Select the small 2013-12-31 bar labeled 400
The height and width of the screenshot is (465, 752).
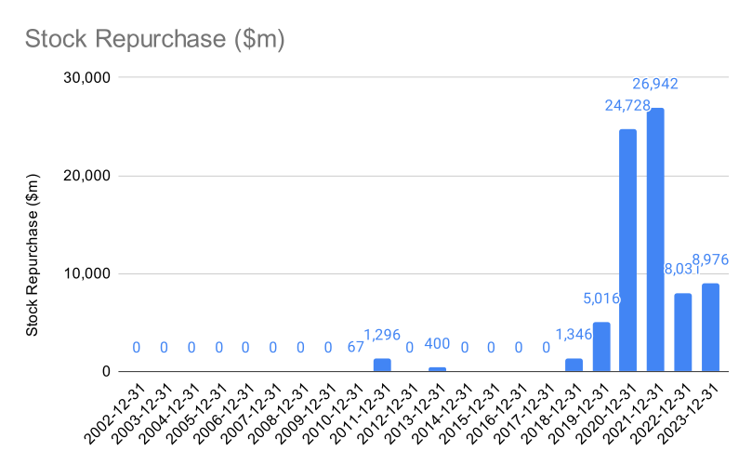[437, 369]
